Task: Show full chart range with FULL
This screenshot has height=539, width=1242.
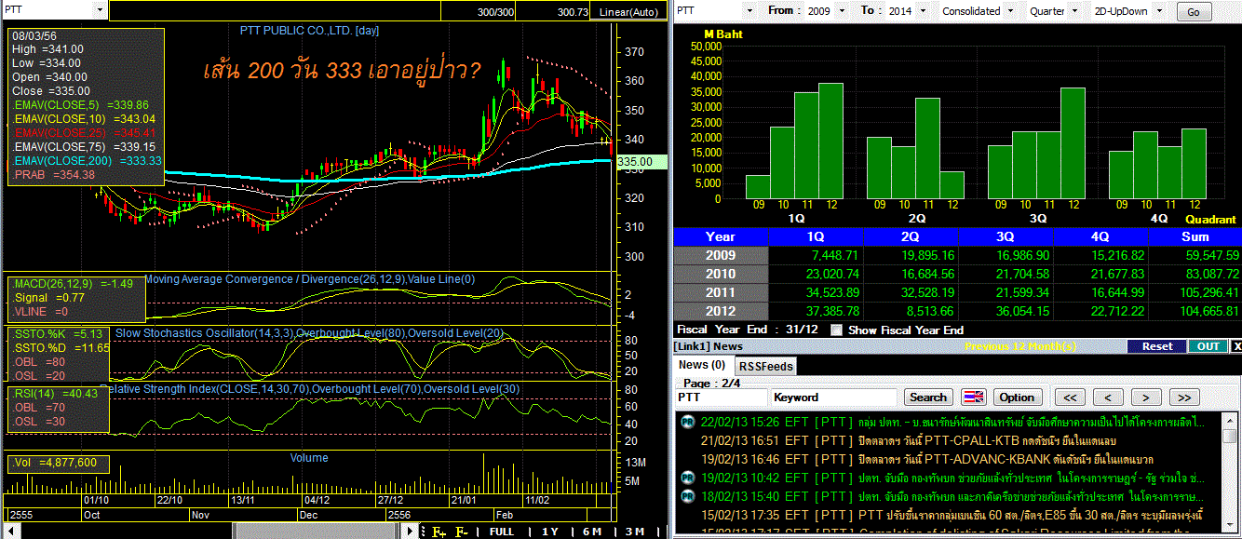Action: point(501,532)
